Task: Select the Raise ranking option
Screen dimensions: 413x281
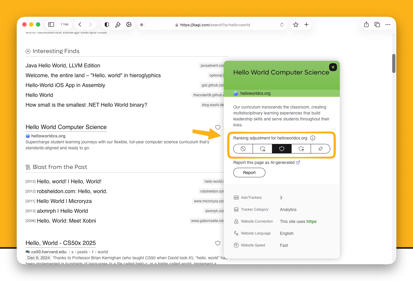Action: (x=301, y=149)
